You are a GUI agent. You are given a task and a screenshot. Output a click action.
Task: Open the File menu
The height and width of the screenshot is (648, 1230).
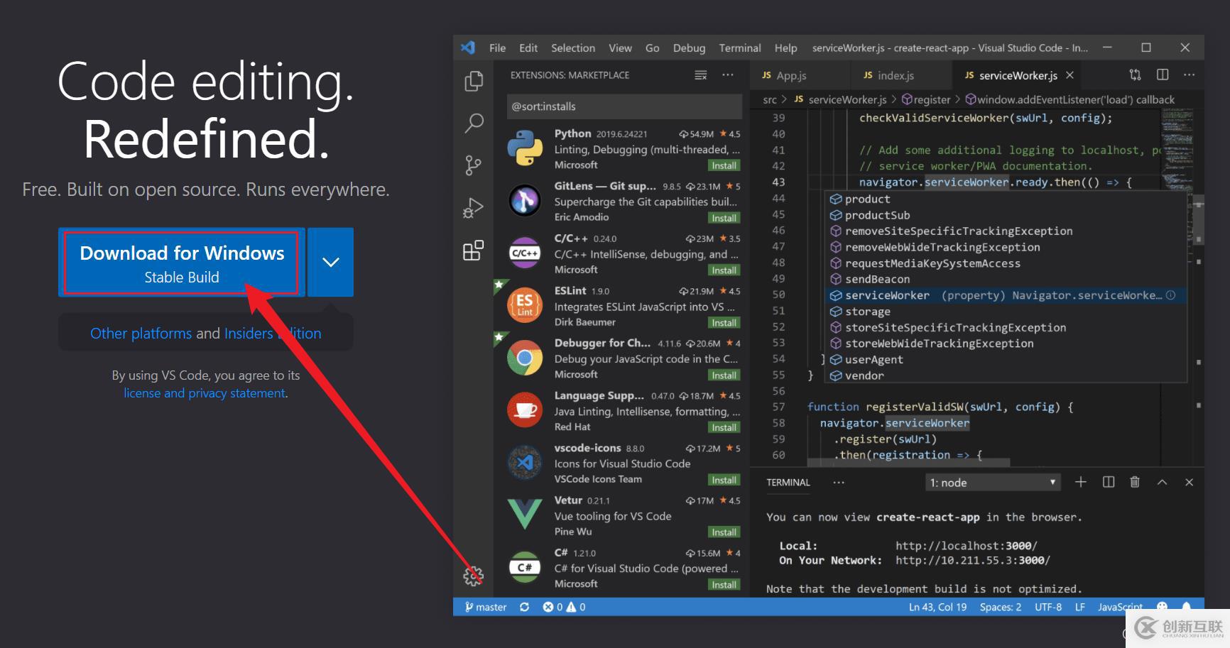click(x=497, y=48)
